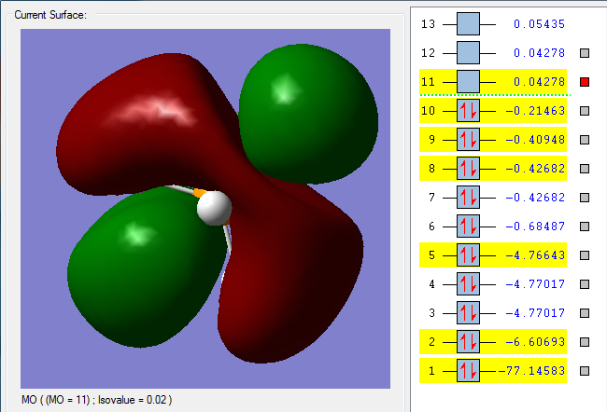Click the empty orbital box for MO 12
Image resolution: width=607 pixels, height=412 pixels.
point(468,52)
